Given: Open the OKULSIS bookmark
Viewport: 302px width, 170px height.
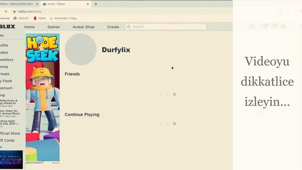Looking at the screenshot, I should pos(22,18).
